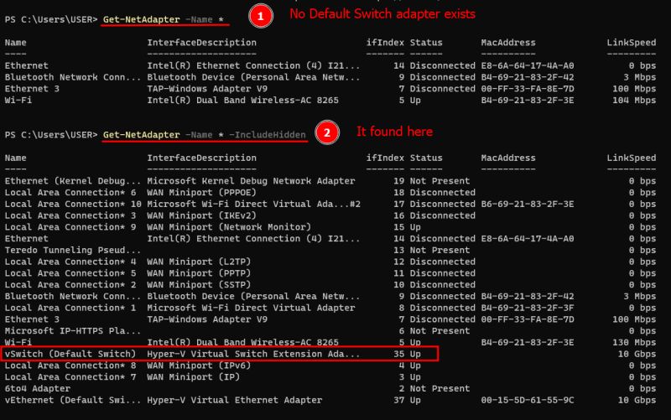Click Teredo Tunneling Pseud... adapter name
The width and height of the screenshot is (671, 420).
73,250
